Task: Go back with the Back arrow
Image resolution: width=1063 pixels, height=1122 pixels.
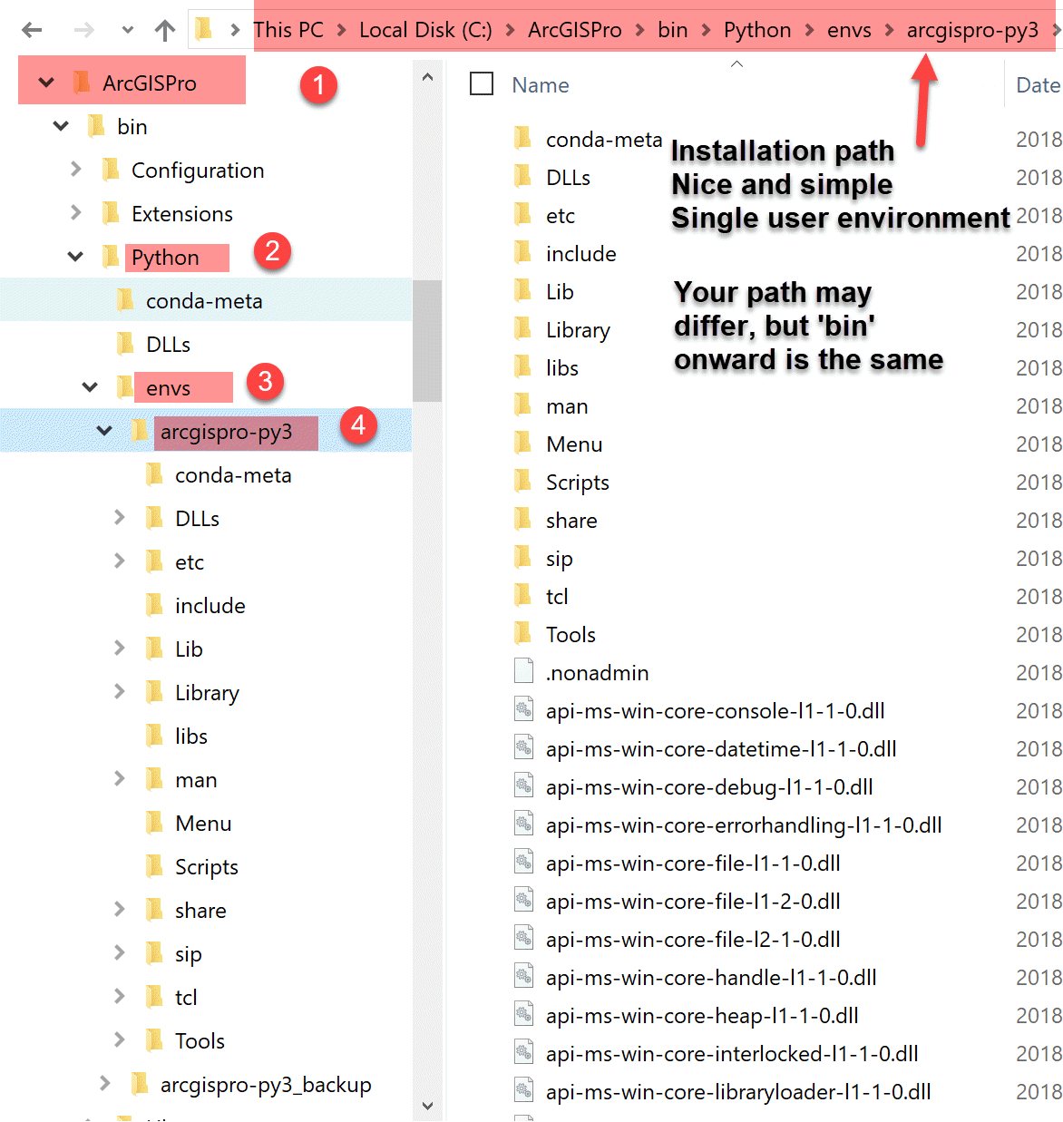Action: pos(32,30)
